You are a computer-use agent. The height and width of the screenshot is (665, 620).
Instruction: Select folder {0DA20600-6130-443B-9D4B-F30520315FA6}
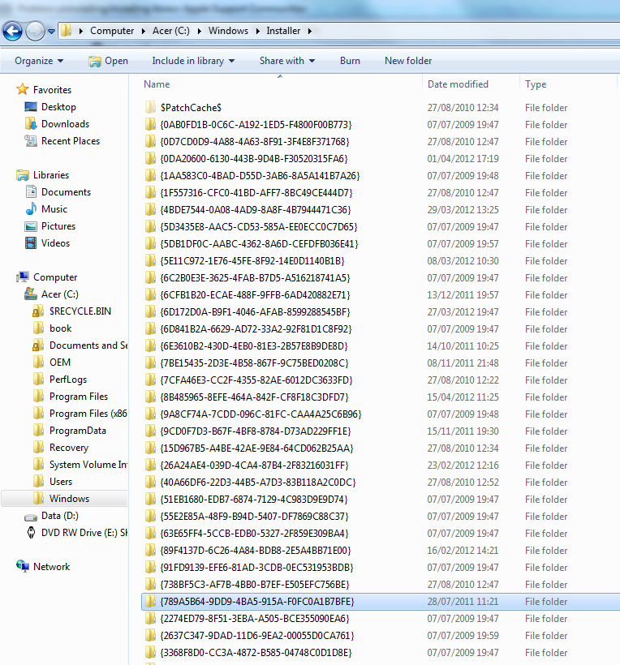[254, 159]
